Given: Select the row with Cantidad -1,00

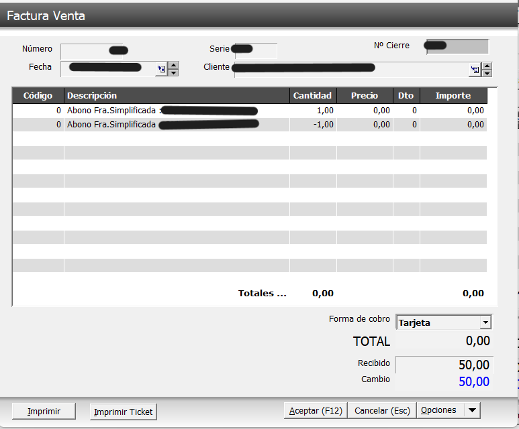Looking at the screenshot, I should click(248, 125).
